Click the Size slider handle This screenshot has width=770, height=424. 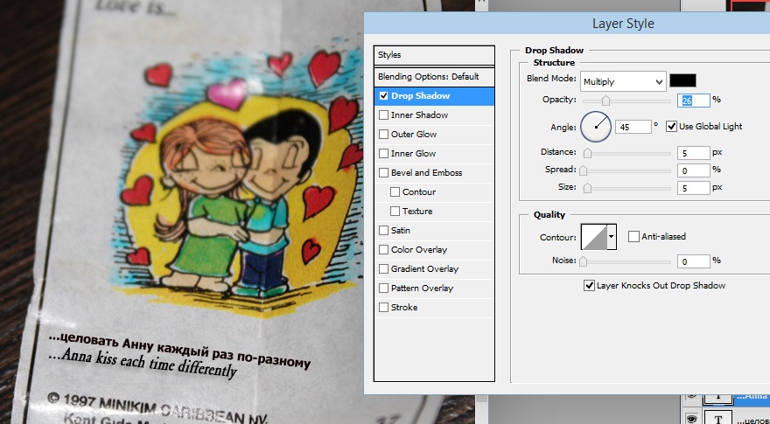point(587,189)
